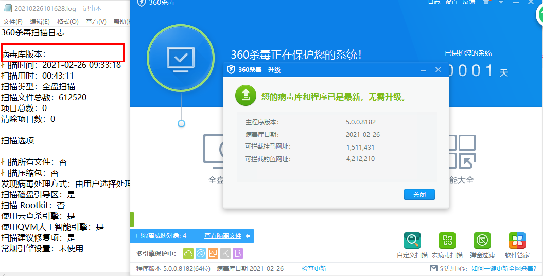543x276 pixels.
Task: Click the 360杀毒扫描日志 heading in Notepad
Action: pyautogui.click(x=32, y=33)
